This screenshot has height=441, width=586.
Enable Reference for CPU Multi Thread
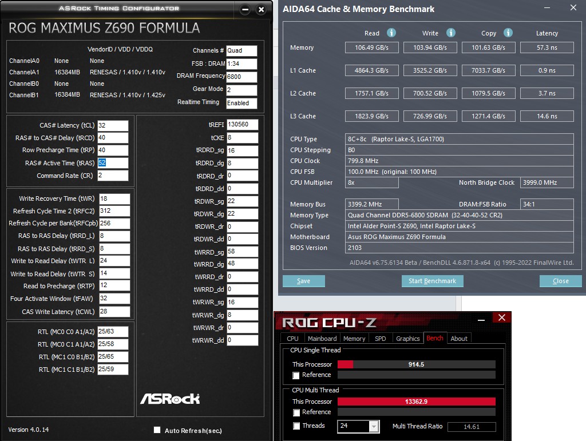(x=296, y=412)
